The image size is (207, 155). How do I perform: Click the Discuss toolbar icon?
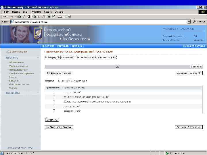point(70,17)
